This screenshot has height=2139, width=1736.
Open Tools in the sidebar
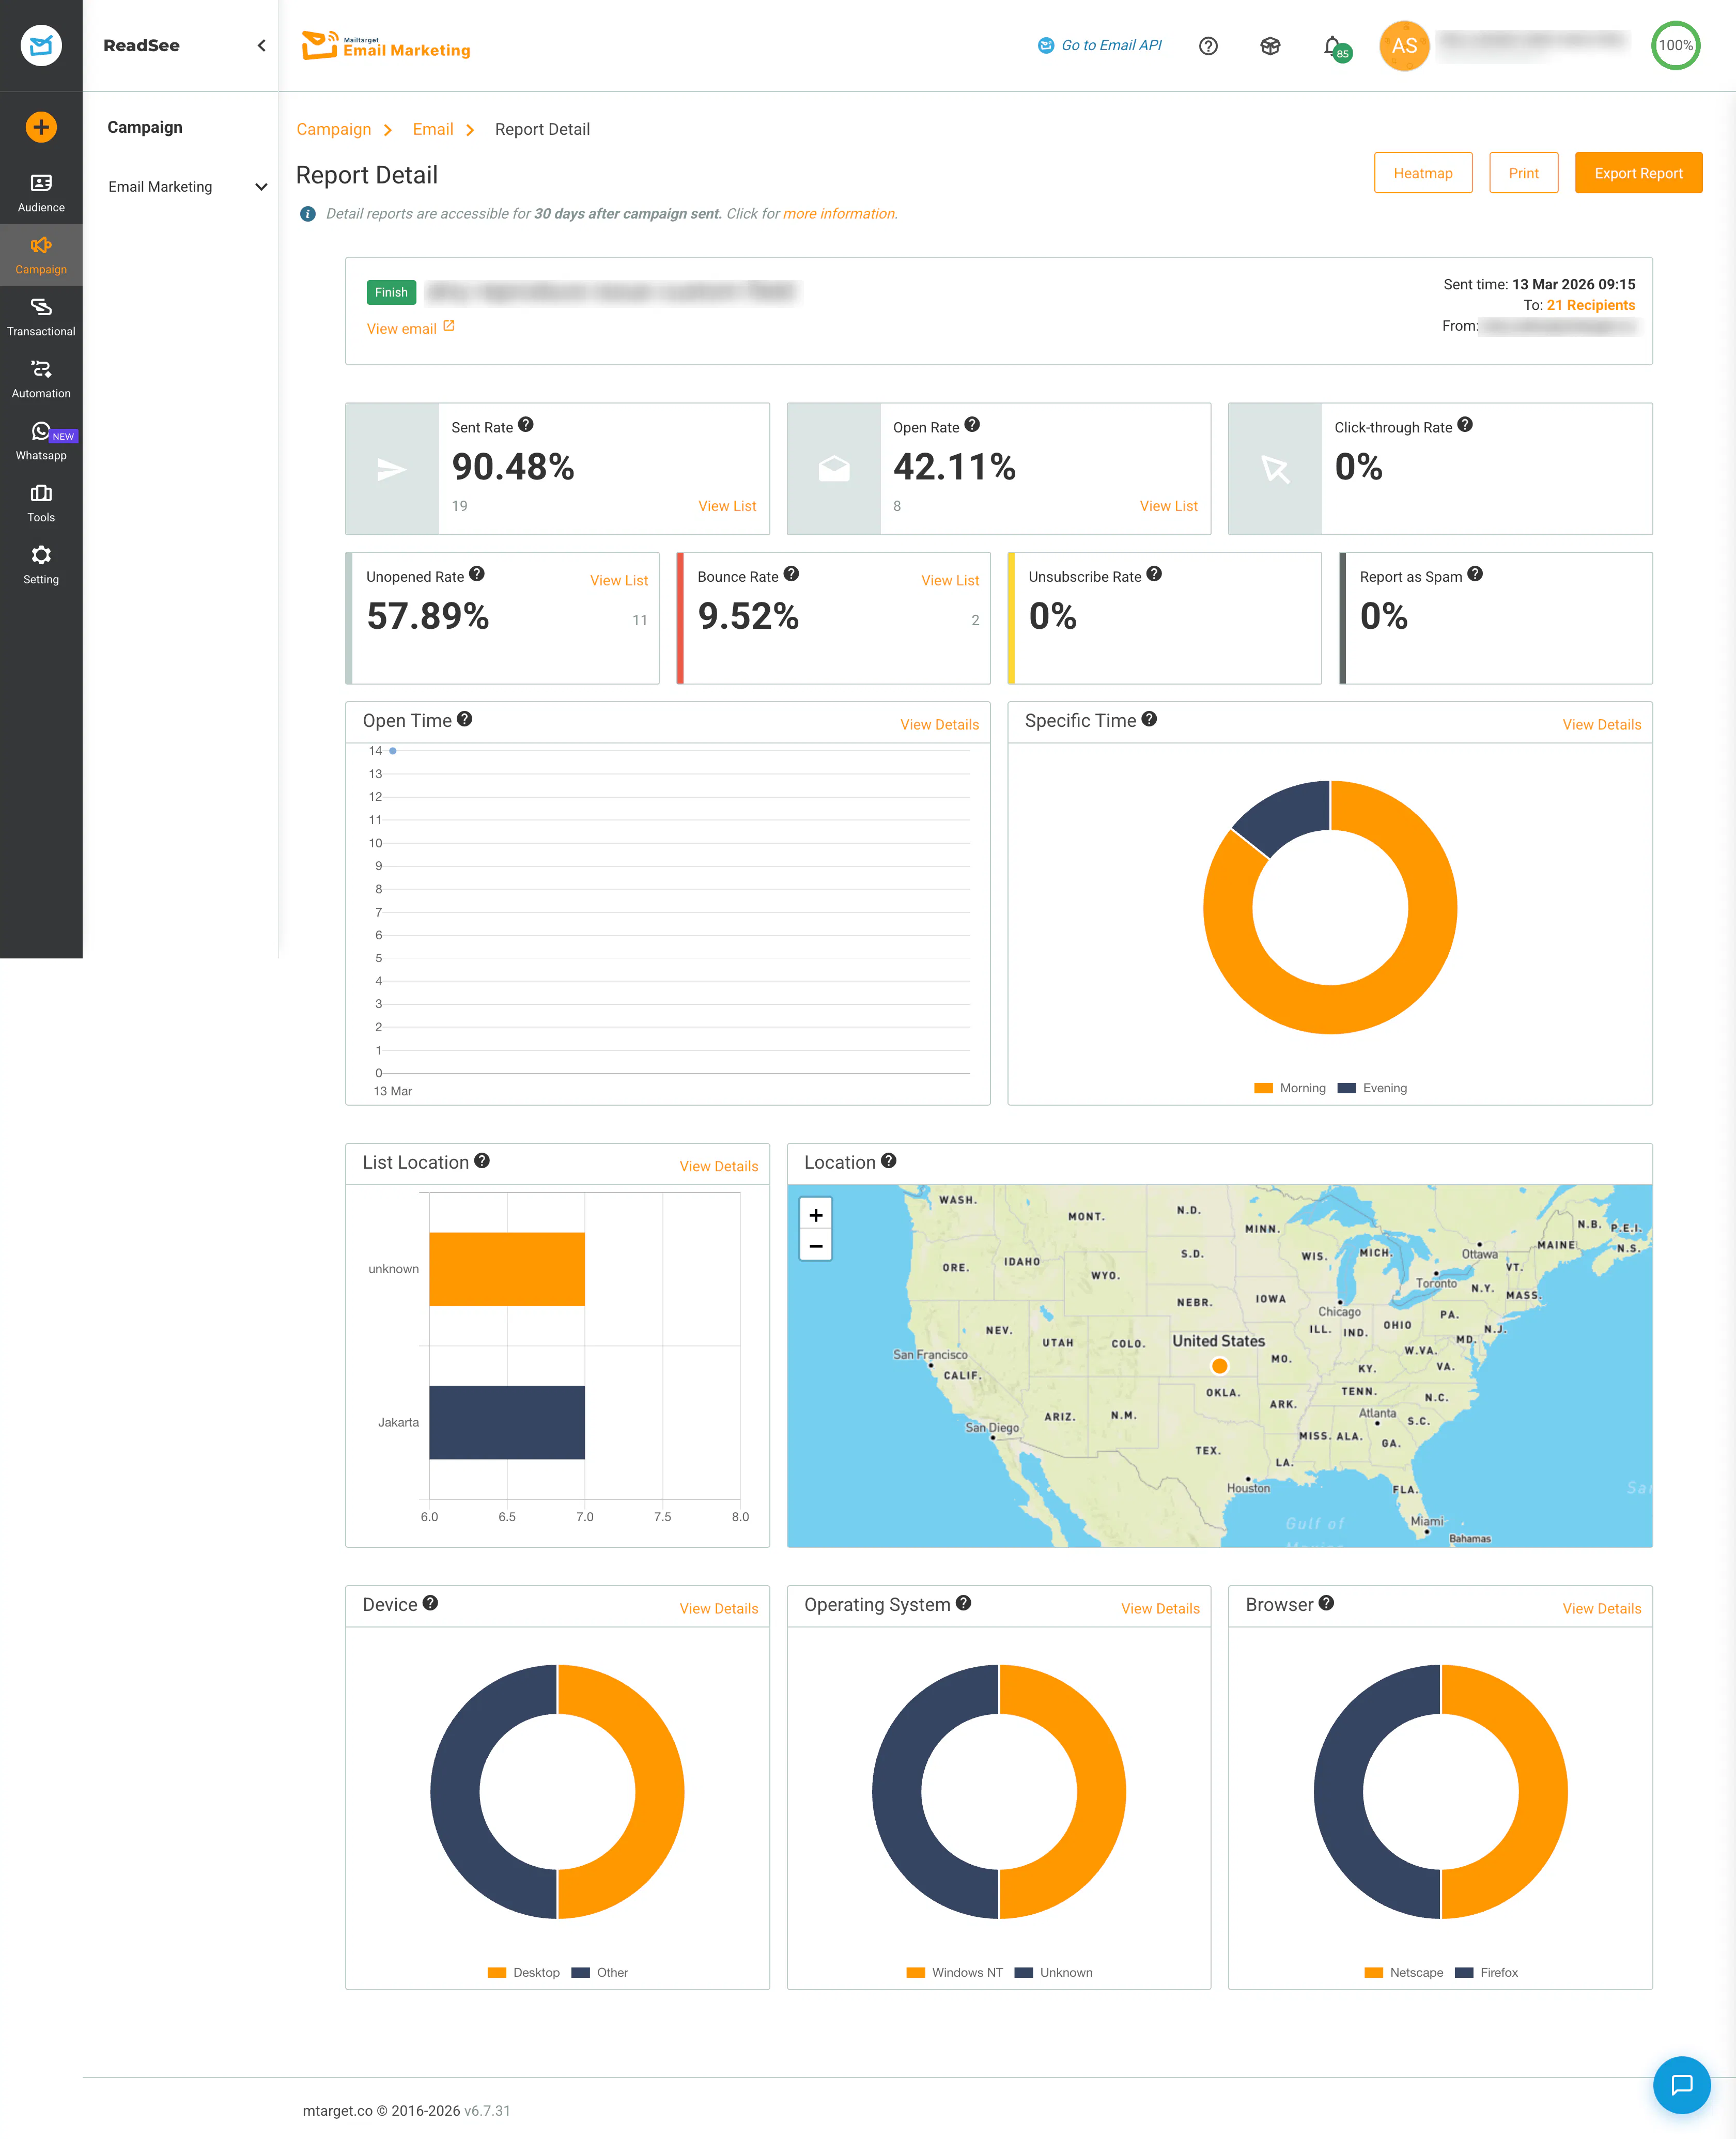pos(41,503)
